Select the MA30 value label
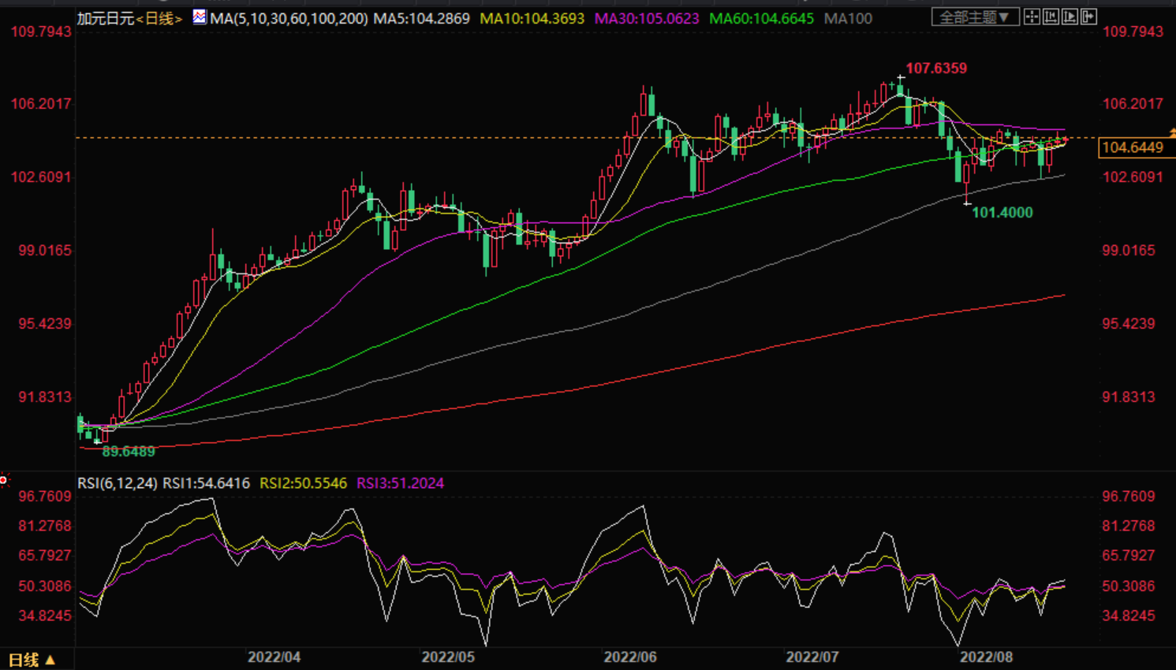Viewport: 1176px width, 670px height. click(x=647, y=18)
